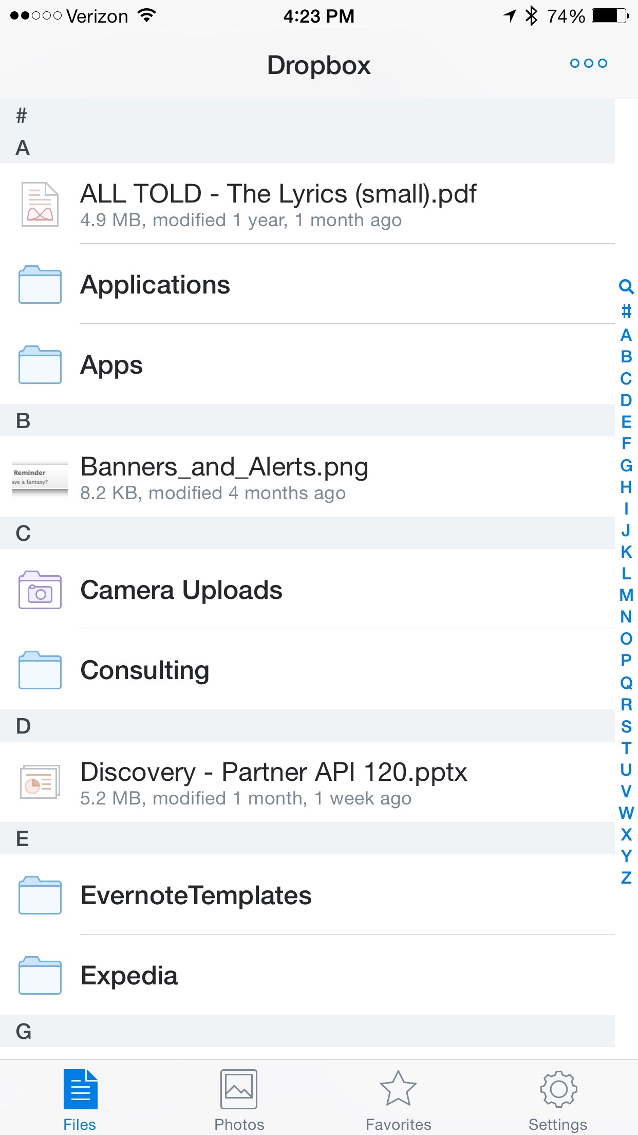The image size is (638, 1135).
Task: Jump to letter R in index bar
Action: [x=626, y=705]
